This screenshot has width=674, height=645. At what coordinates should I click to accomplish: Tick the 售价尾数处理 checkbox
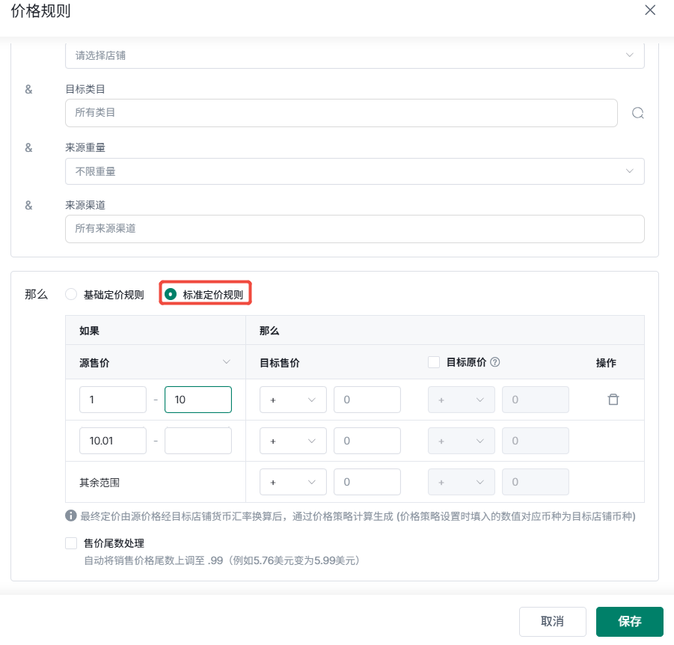71,543
